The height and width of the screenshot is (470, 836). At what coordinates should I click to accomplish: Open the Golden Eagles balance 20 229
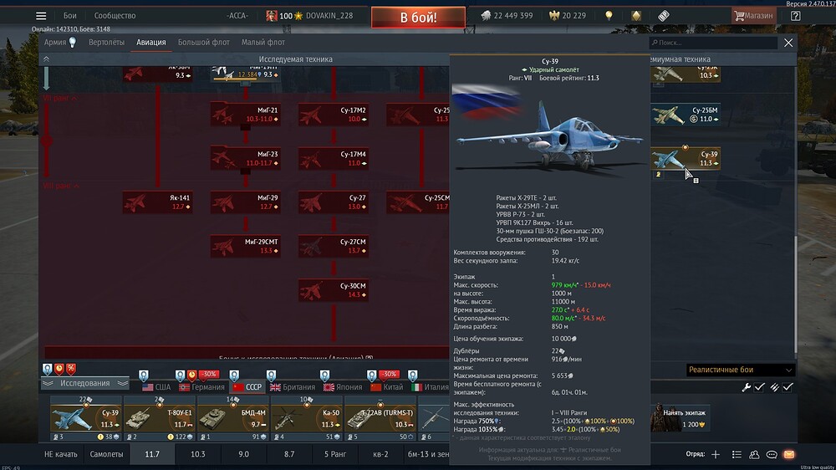click(x=568, y=15)
